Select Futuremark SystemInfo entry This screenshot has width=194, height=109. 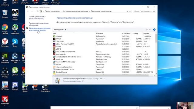pos(104,67)
